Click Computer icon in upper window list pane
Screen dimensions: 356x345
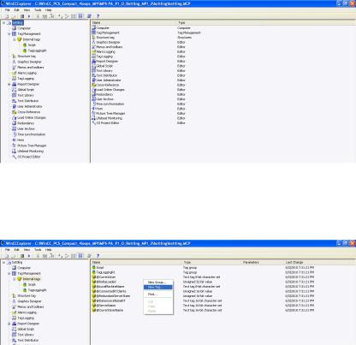(x=93, y=27)
